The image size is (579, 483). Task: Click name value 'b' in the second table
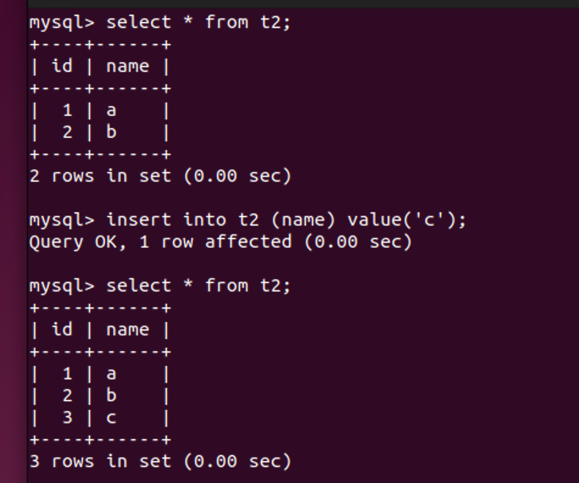111,396
